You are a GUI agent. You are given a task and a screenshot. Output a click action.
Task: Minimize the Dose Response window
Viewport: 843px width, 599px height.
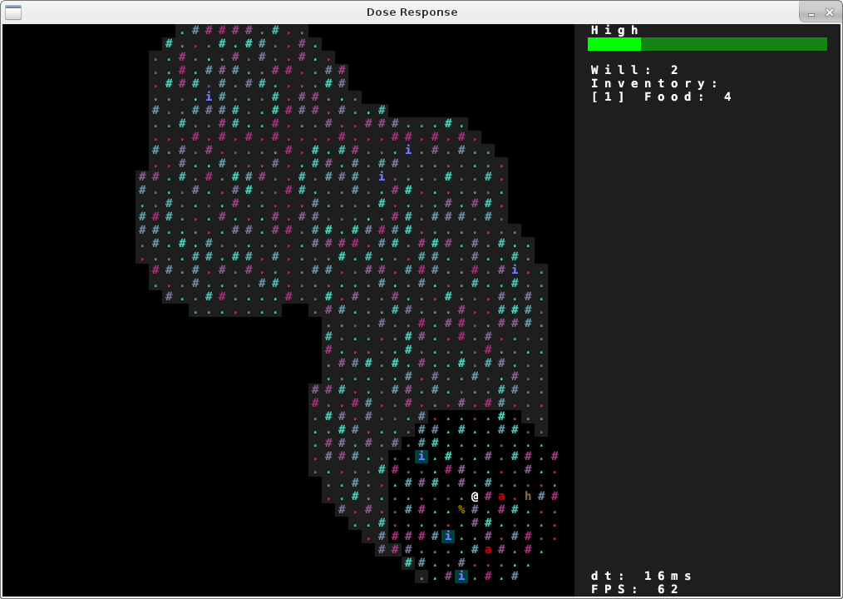(x=811, y=13)
